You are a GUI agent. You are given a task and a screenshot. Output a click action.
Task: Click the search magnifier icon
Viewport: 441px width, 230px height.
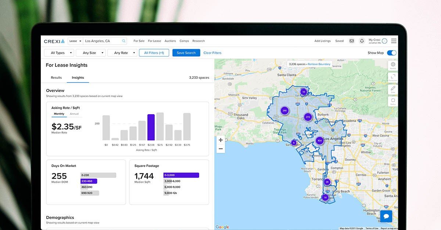pyautogui.click(x=124, y=41)
